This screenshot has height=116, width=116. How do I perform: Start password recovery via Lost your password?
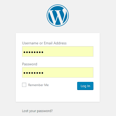pyautogui.click(x=37, y=111)
